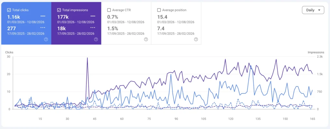Click the Total clicks card label
Viewport: 330px width, 129px height.
pyautogui.click(x=20, y=10)
